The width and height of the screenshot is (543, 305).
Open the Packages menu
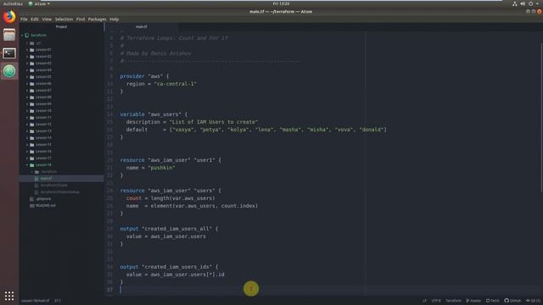tap(97, 19)
